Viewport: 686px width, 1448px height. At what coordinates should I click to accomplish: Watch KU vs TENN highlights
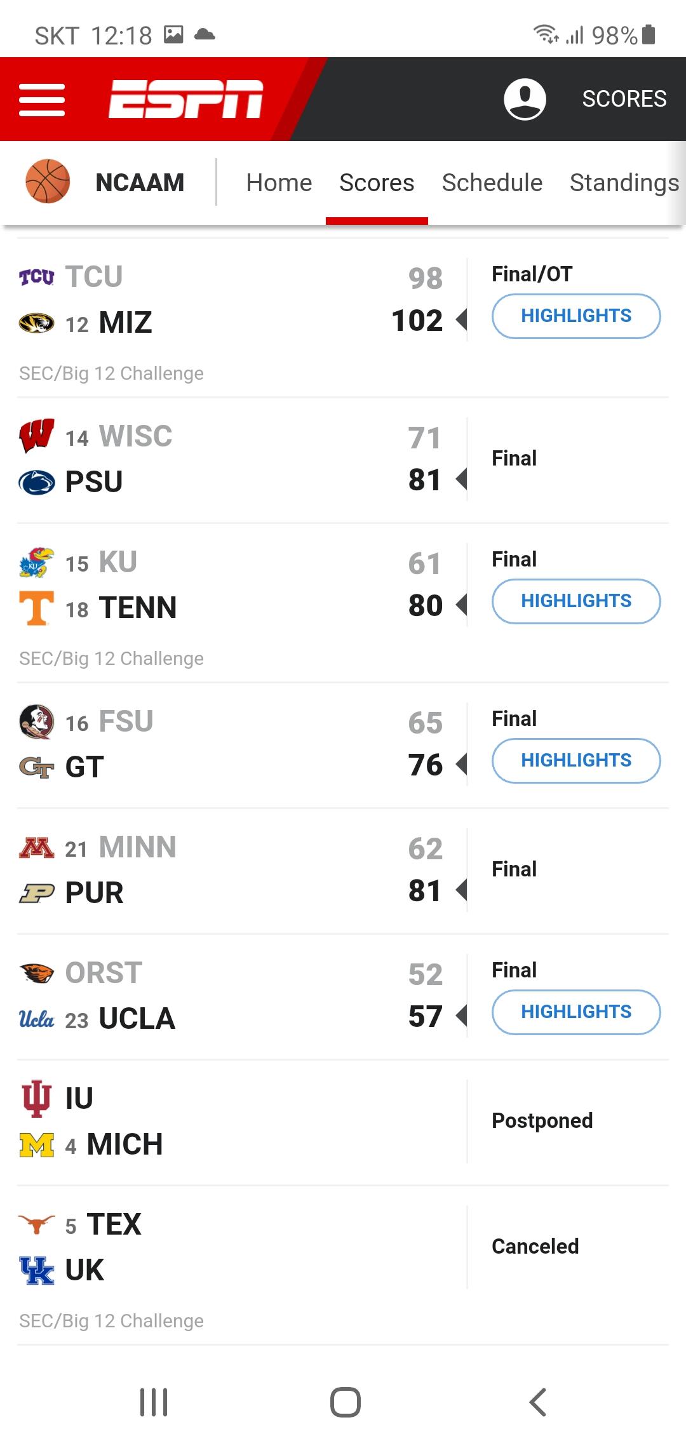pyautogui.click(x=576, y=601)
